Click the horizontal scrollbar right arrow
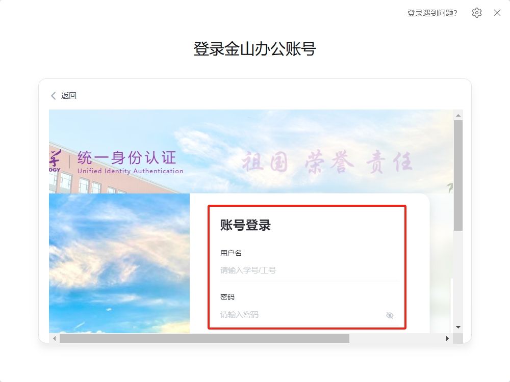Viewport: 510px width, 382px height. tap(447, 339)
